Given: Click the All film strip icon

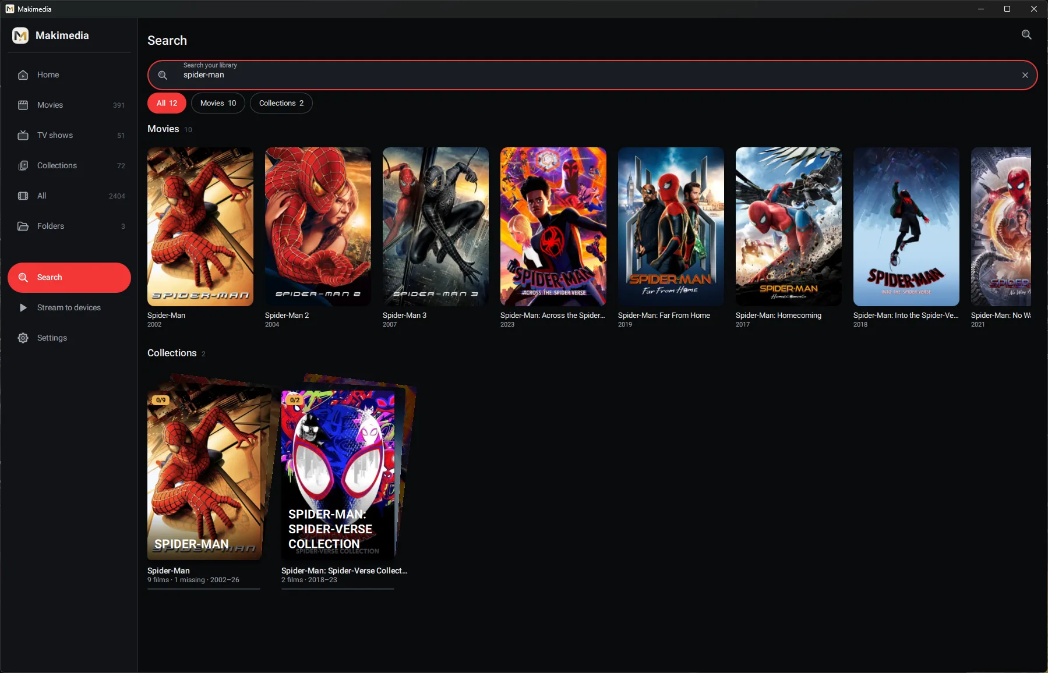Looking at the screenshot, I should tap(23, 196).
